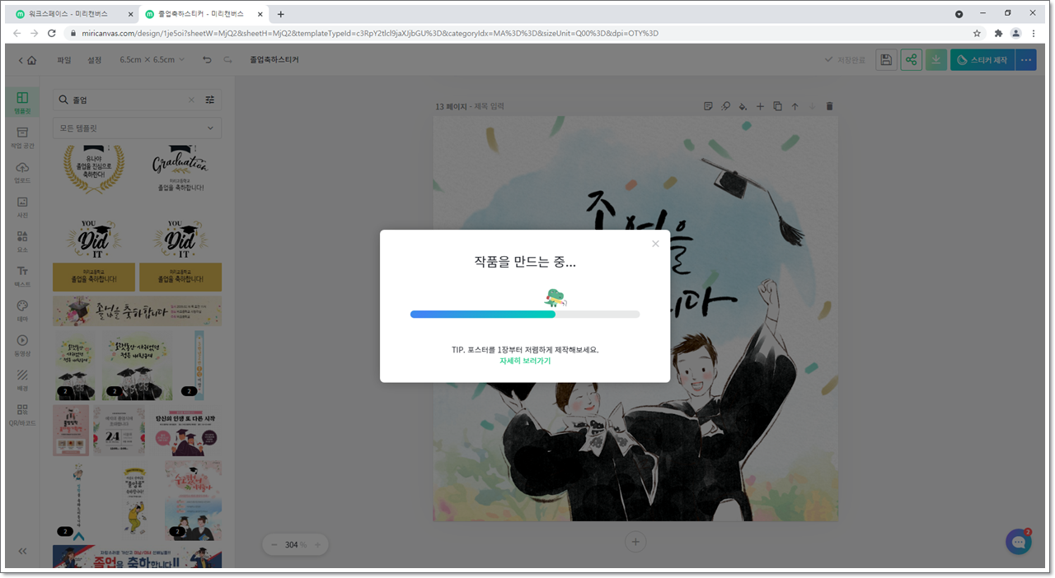
Task: Click the browser address bar URL
Action: [x=370, y=33]
